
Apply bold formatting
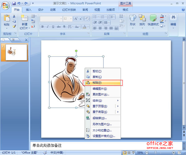[42, 27]
